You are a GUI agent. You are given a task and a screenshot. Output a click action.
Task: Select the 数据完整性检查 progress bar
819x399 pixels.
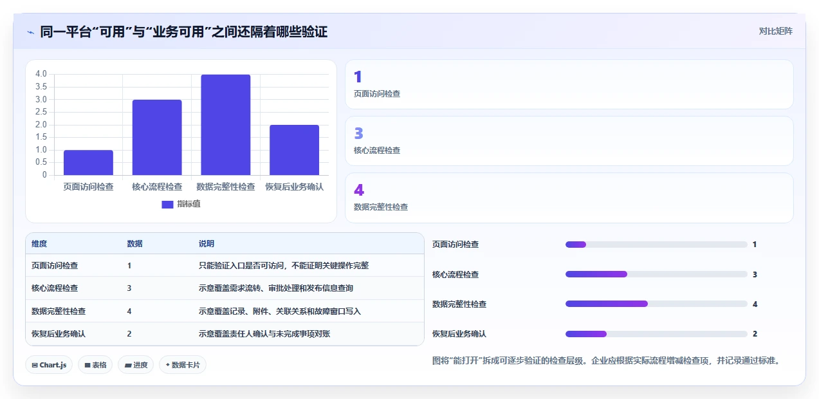(656, 304)
